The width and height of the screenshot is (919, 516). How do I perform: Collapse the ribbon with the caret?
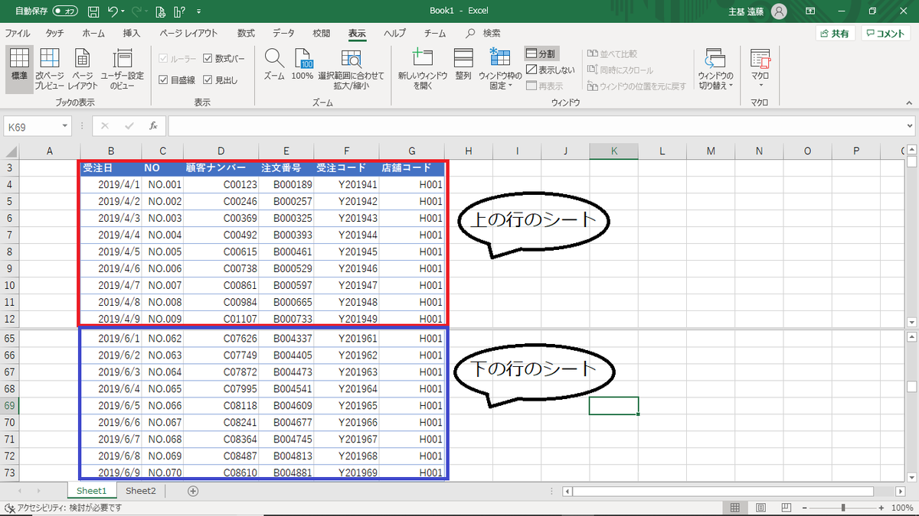click(x=909, y=102)
